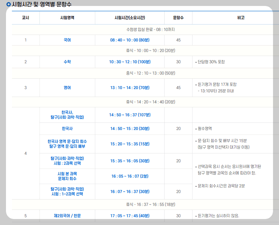Select the '한국사 영역 문·답지 회수' cell
Viewport: 279px width, 225px height.
click(x=67, y=144)
